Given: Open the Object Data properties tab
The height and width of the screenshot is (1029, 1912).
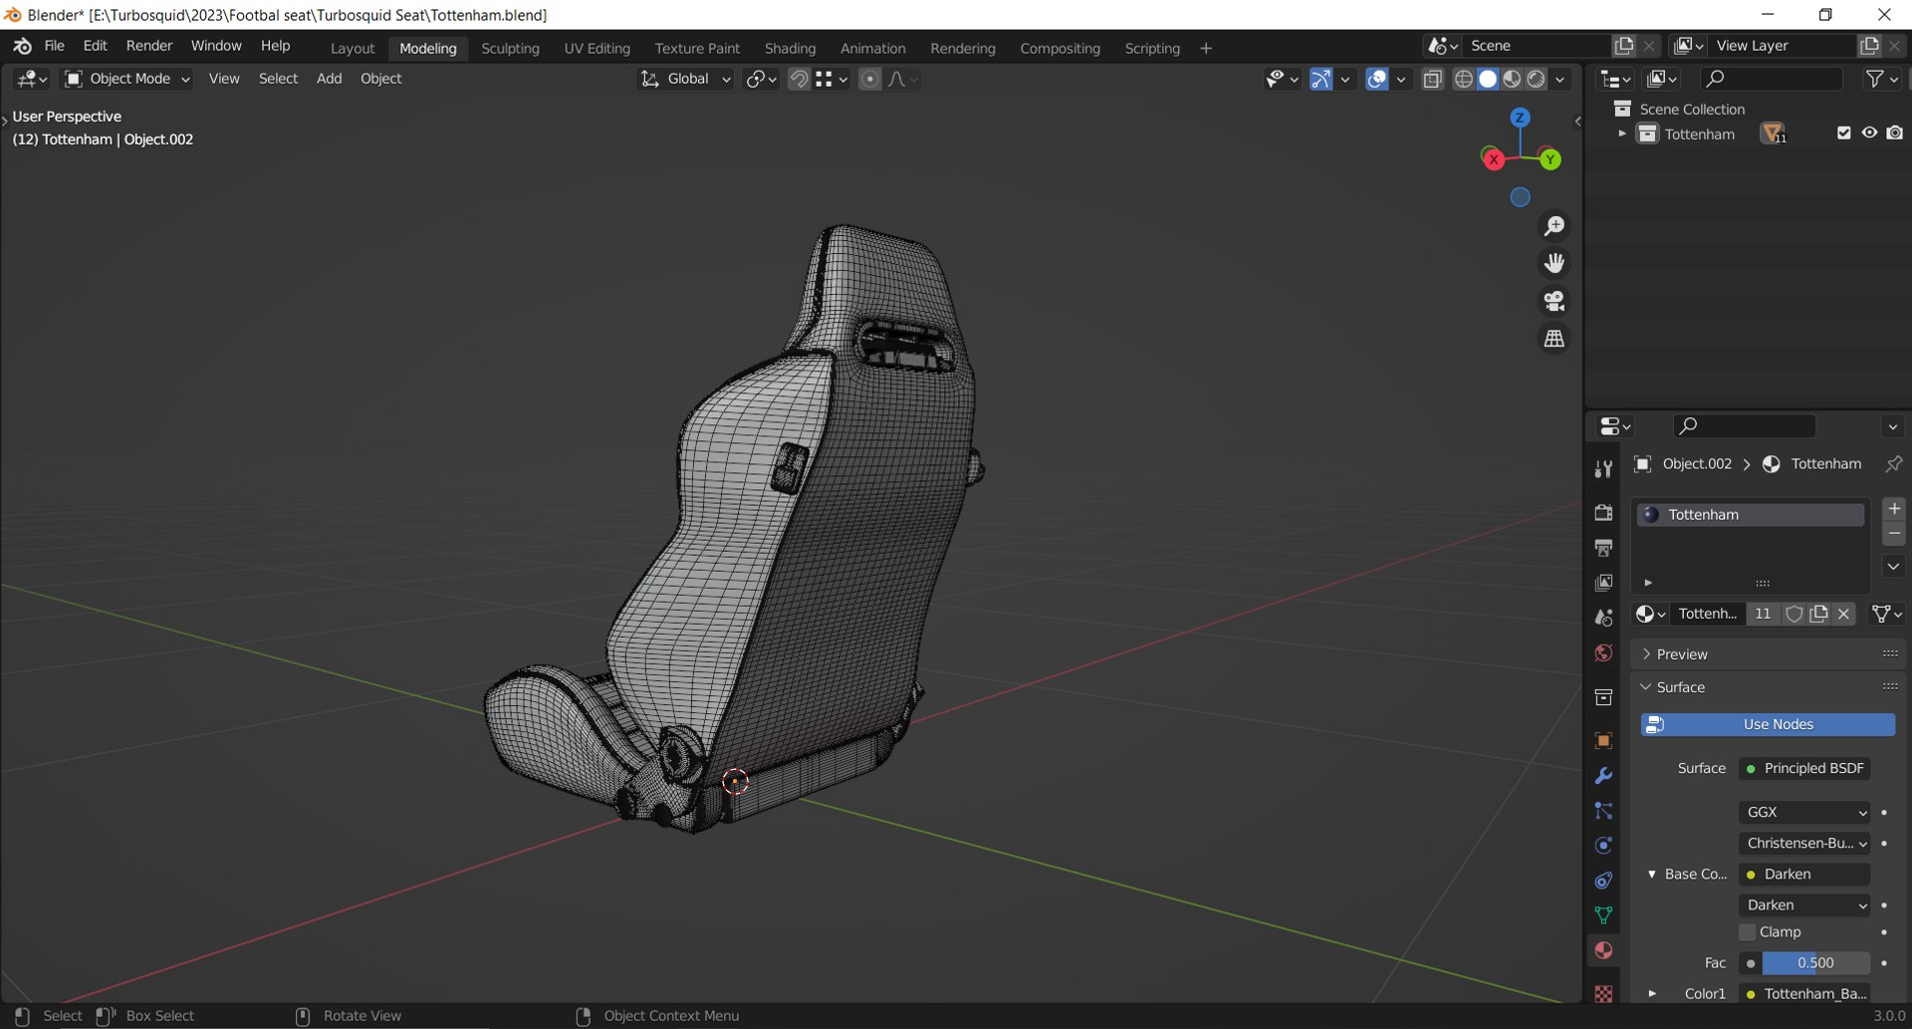Looking at the screenshot, I should (x=1603, y=915).
